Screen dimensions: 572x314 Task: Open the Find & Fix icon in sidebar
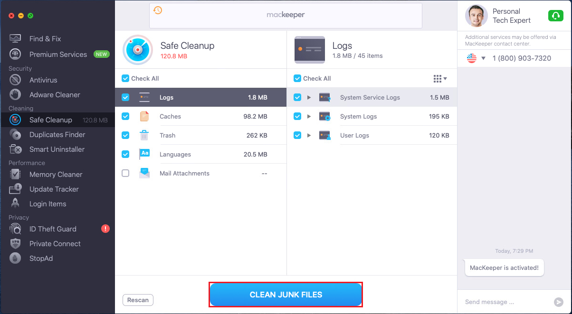[x=15, y=38]
